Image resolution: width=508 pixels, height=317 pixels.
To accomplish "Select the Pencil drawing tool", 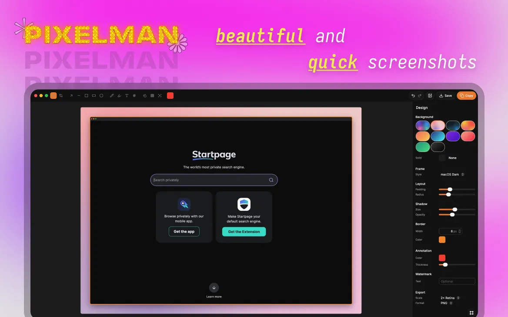I will [112, 96].
